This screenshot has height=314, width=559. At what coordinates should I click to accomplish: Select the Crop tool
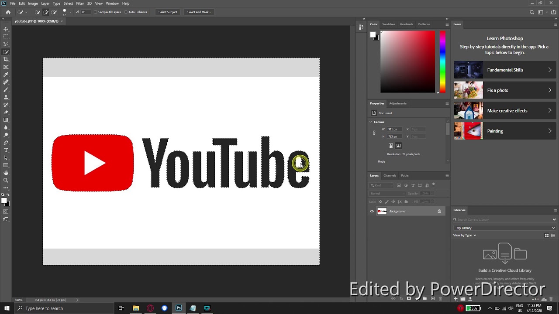6,59
